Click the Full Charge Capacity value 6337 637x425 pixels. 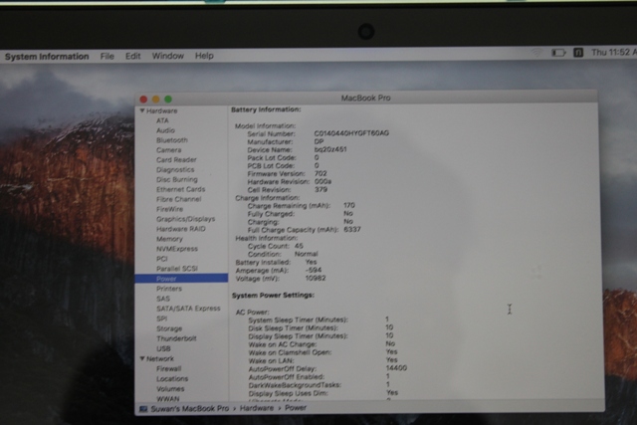pyautogui.click(x=352, y=230)
